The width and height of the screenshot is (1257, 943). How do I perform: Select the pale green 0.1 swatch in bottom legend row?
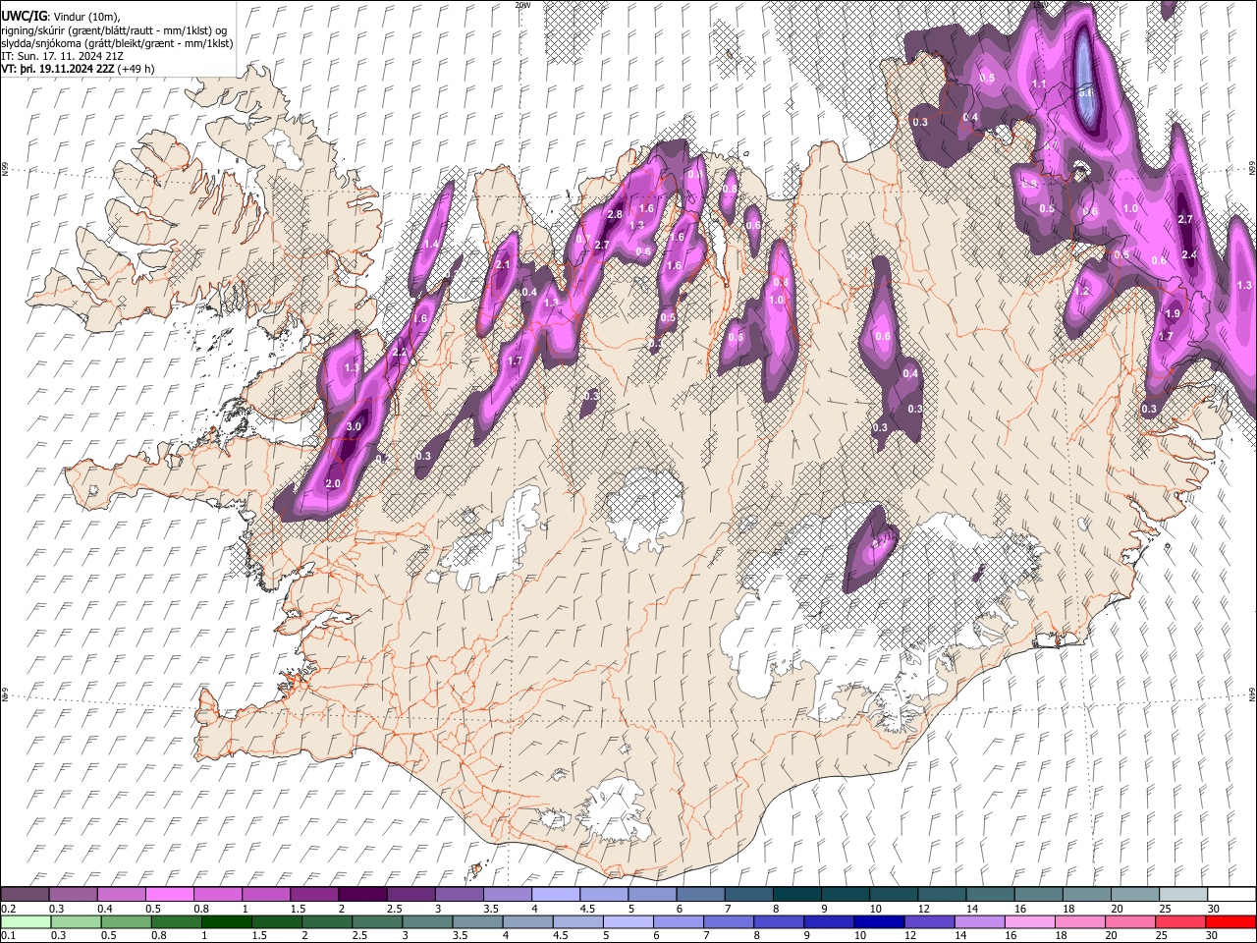26,921
